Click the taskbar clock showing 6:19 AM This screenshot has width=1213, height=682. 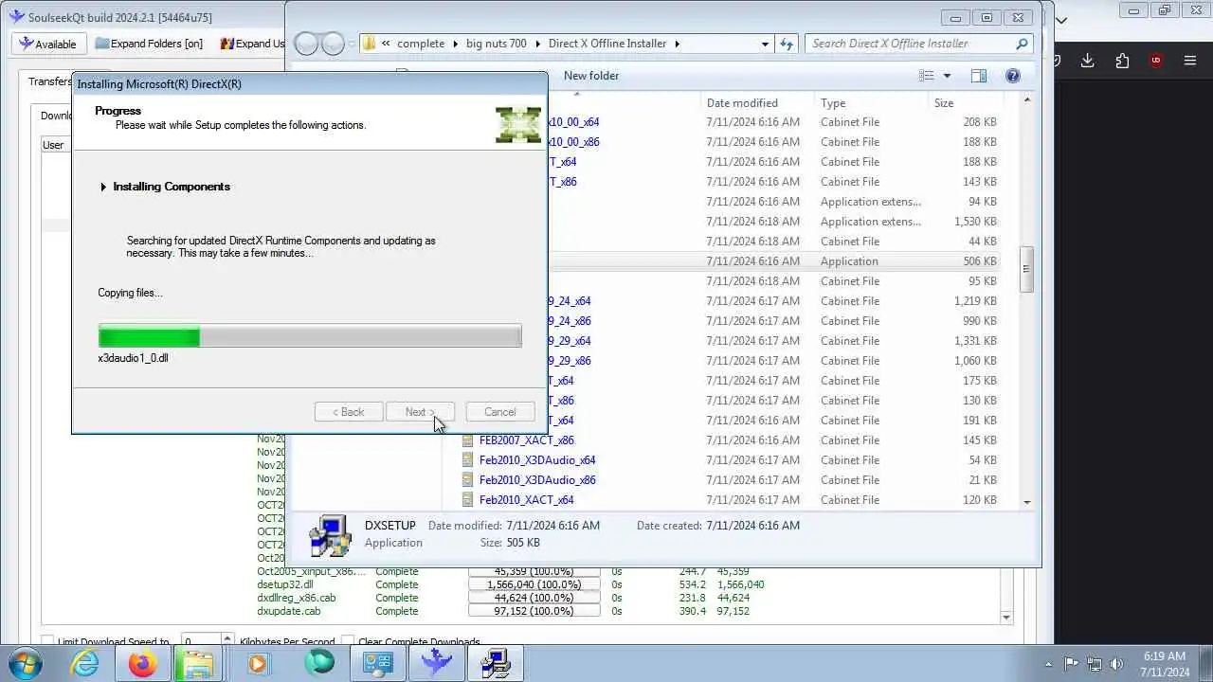point(1164,664)
